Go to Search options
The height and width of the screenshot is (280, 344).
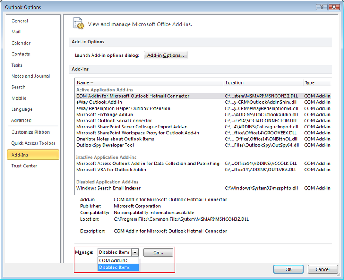[x=33, y=87]
